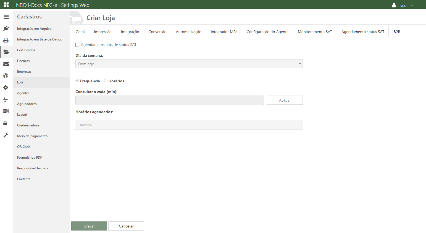Expand the Ndd user menu
The width and height of the screenshot is (426, 233).
click(x=403, y=6)
